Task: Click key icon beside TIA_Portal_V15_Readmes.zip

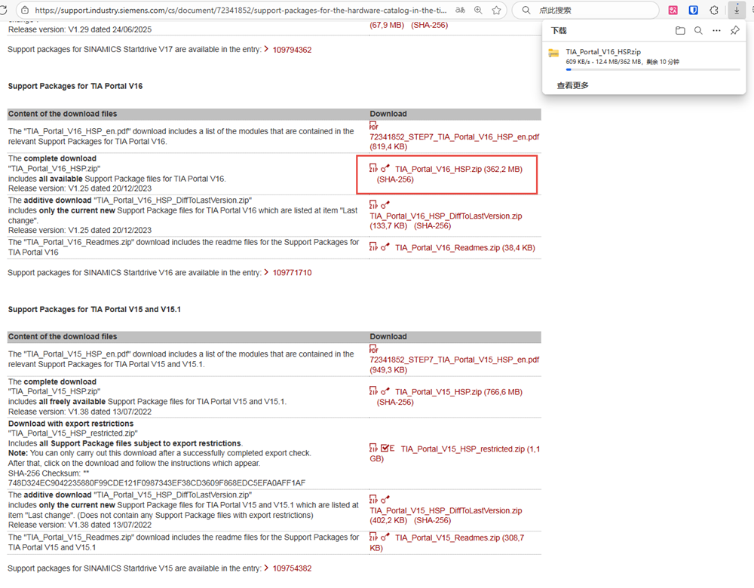Action: pyautogui.click(x=385, y=537)
